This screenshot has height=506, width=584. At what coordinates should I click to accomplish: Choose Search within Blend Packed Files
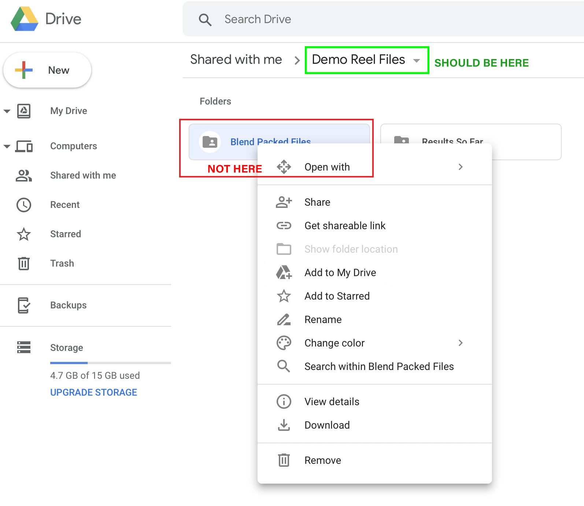point(374,367)
